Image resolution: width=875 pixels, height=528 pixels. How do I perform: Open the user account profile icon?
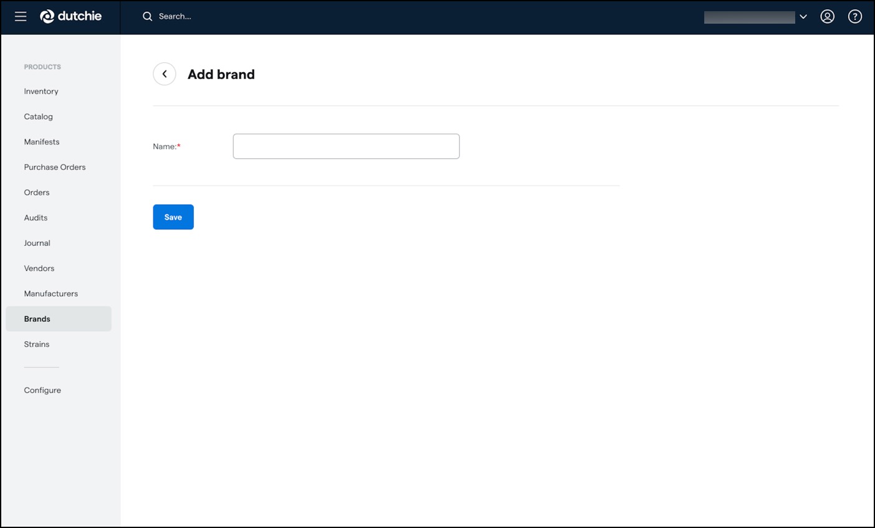[827, 17]
